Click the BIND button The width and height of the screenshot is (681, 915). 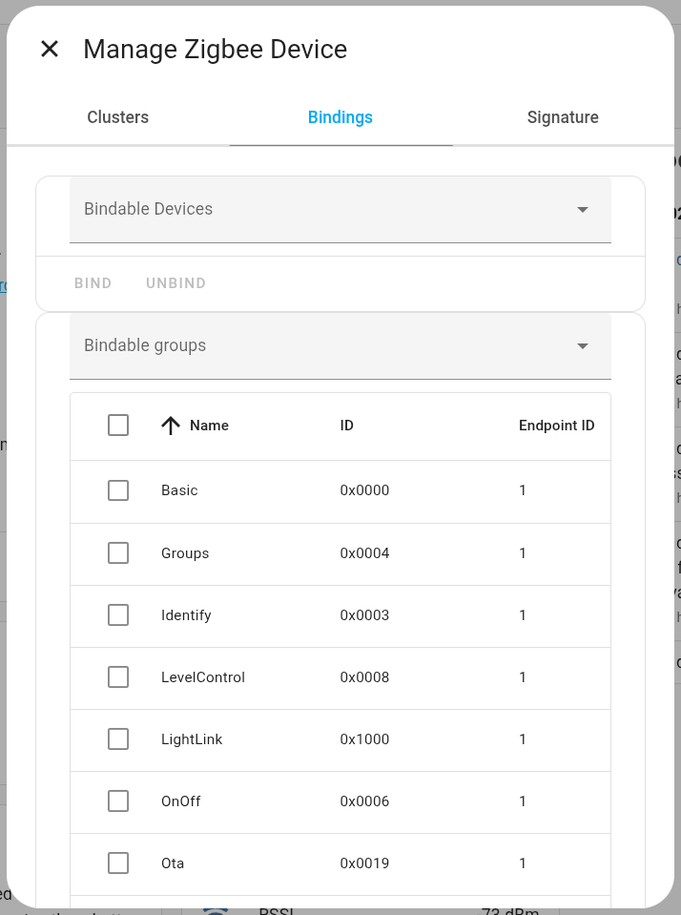[93, 283]
